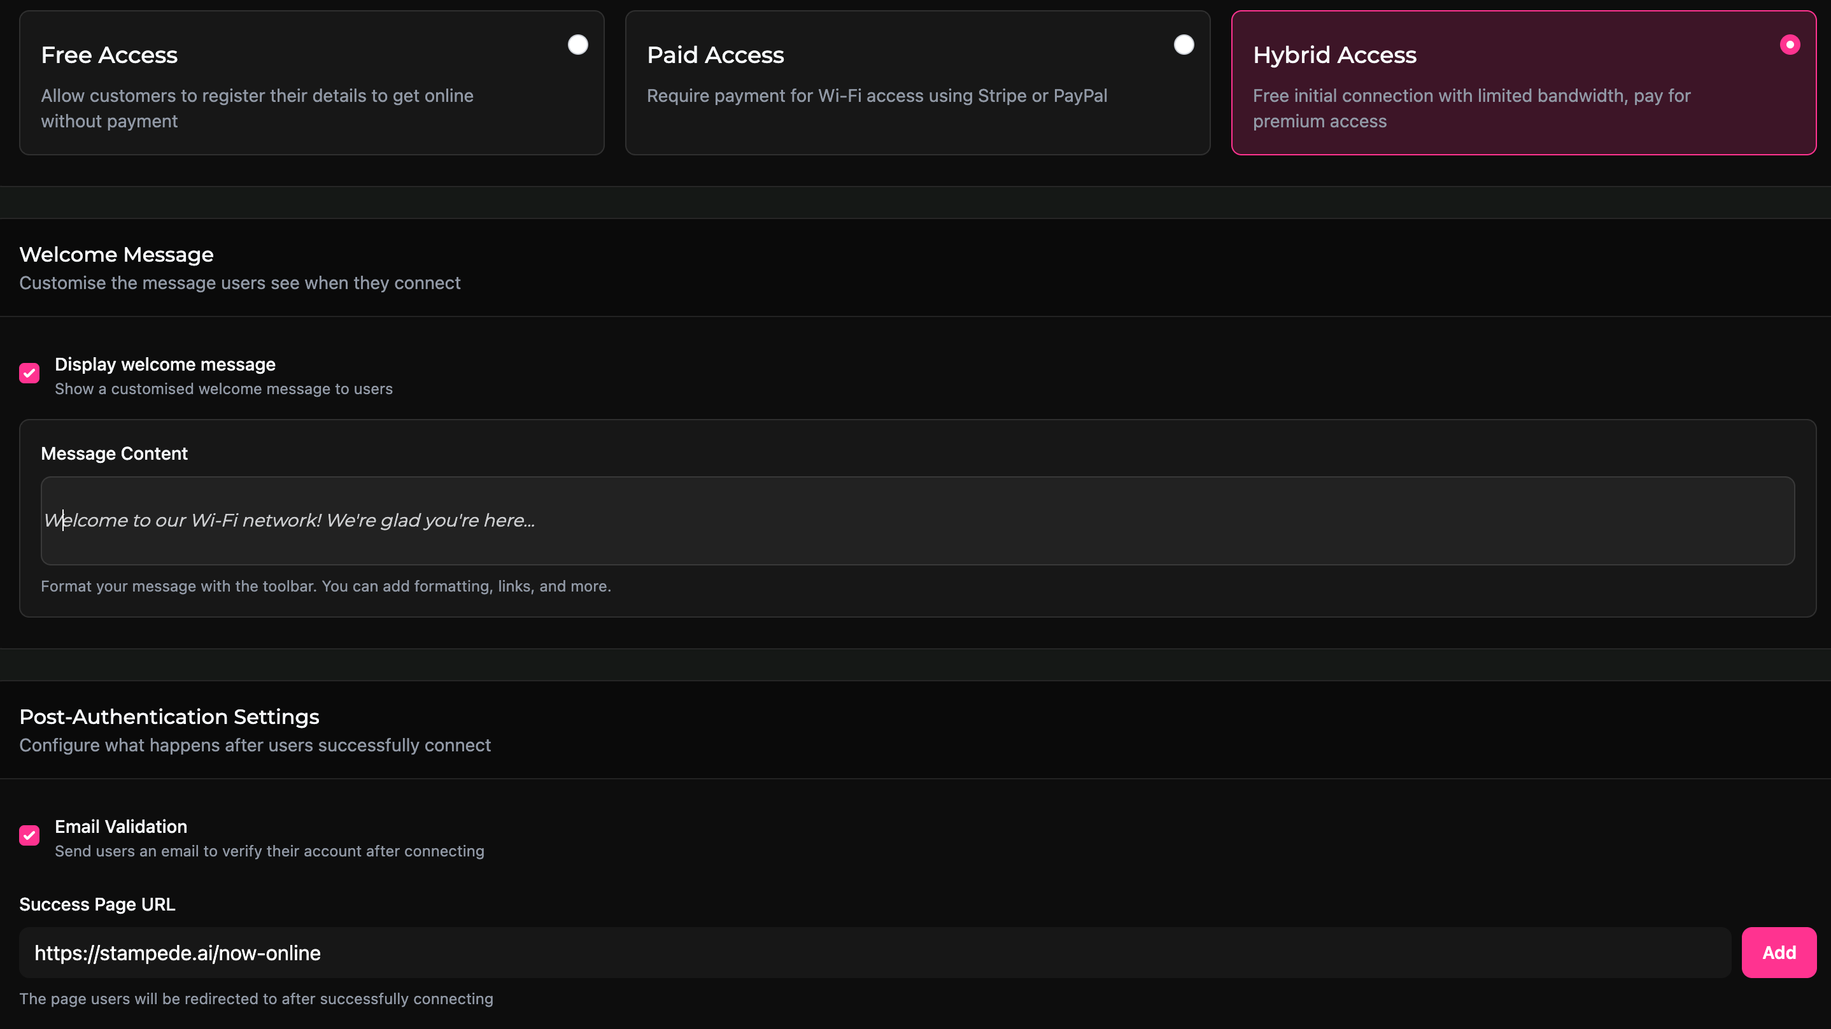Click the Hybrid Access card title

click(1334, 55)
